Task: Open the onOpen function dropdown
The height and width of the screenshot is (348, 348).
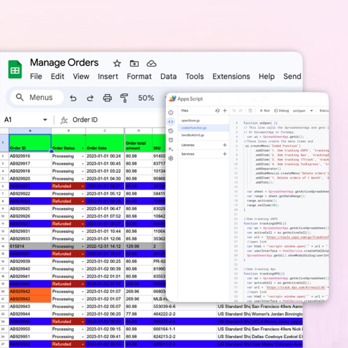Action: tap(303, 111)
